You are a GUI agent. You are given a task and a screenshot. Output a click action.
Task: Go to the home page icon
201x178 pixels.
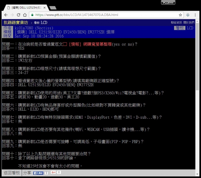(x=25, y=15)
